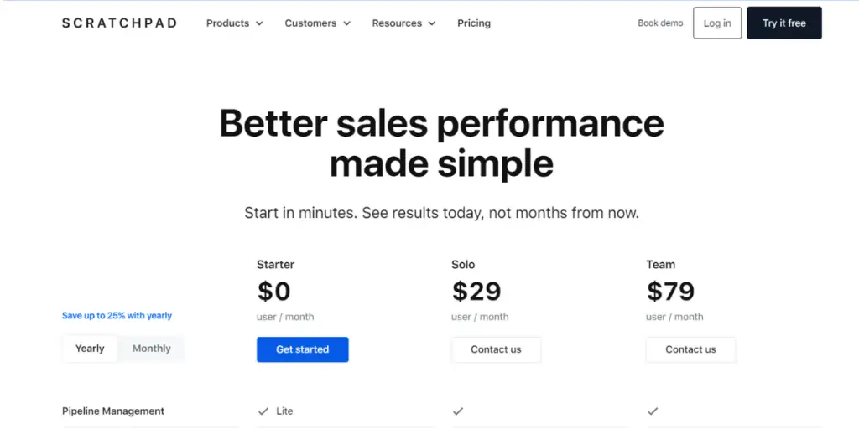Expand the Resources menu chevron
The width and height of the screenshot is (859, 429).
tap(432, 23)
